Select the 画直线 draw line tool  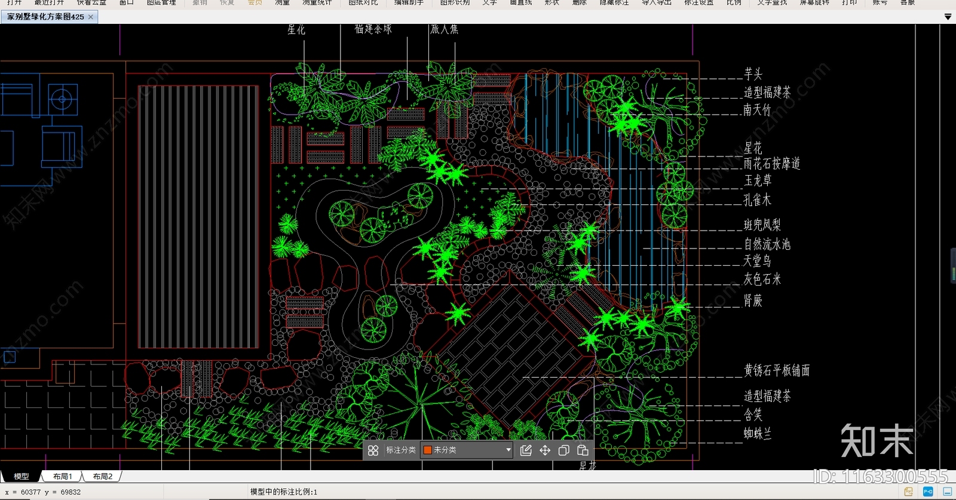click(x=521, y=3)
